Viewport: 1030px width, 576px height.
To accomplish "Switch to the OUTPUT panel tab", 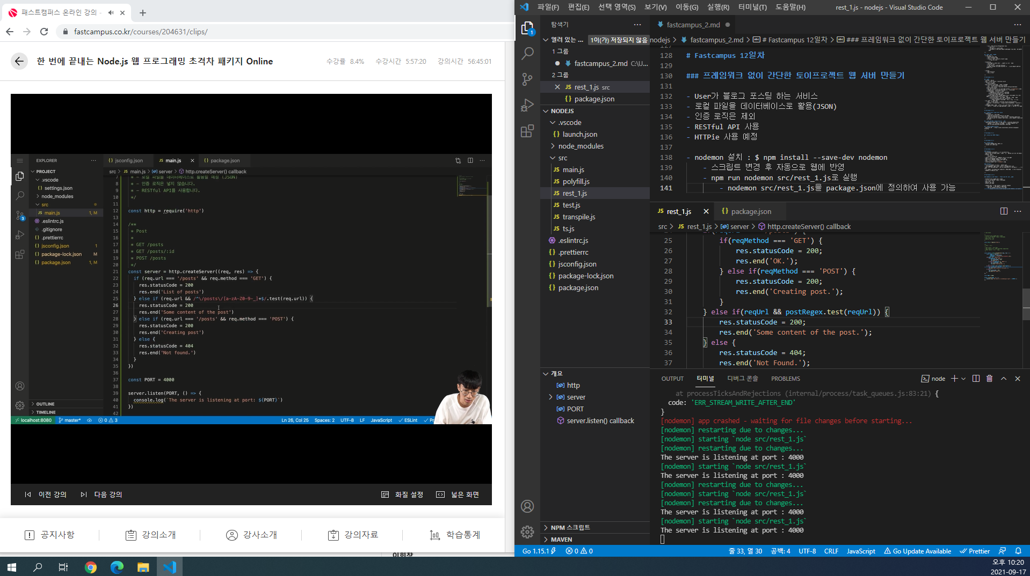I will (672, 379).
